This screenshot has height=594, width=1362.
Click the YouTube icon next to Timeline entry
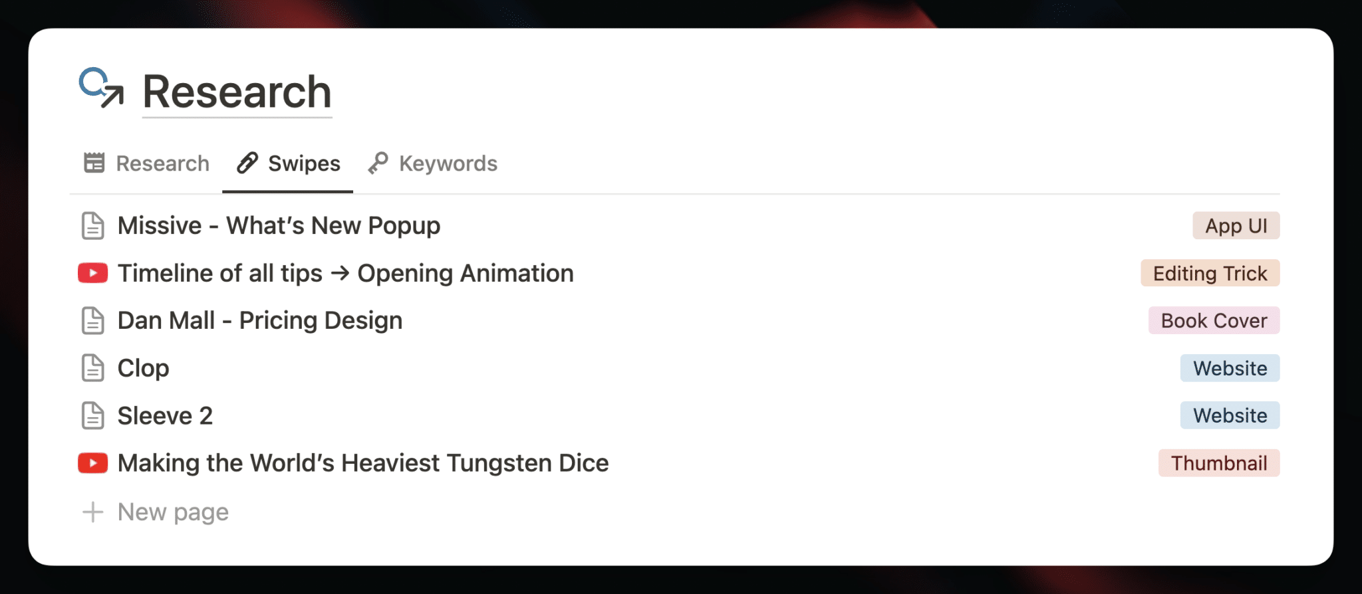point(92,273)
